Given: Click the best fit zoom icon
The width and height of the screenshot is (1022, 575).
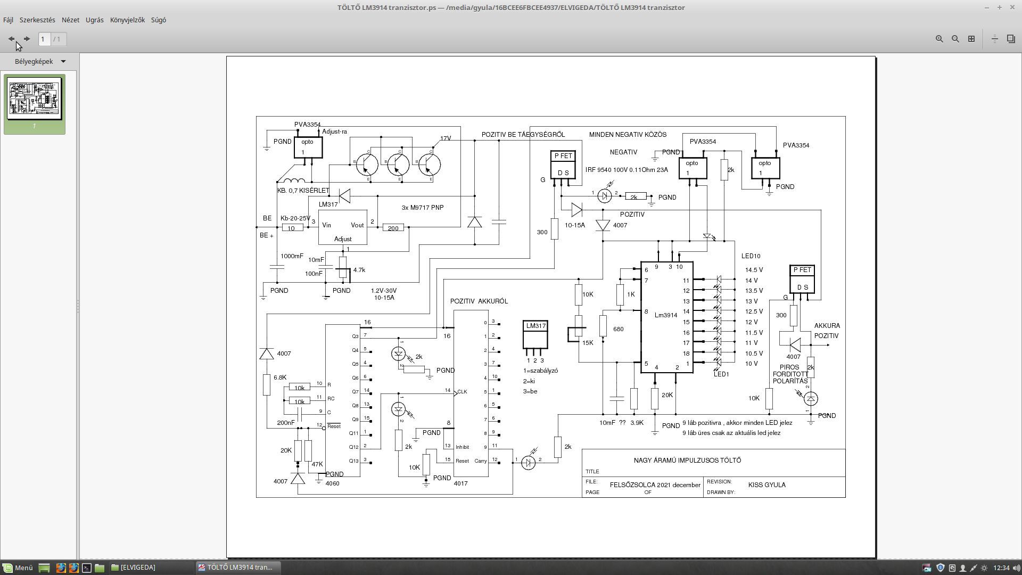Looking at the screenshot, I should [x=971, y=39].
